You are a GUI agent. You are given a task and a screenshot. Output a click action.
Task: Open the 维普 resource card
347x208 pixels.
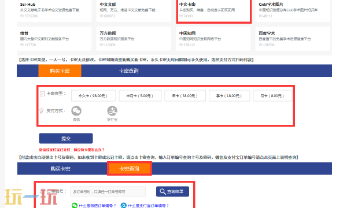click(x=54, y=39)
